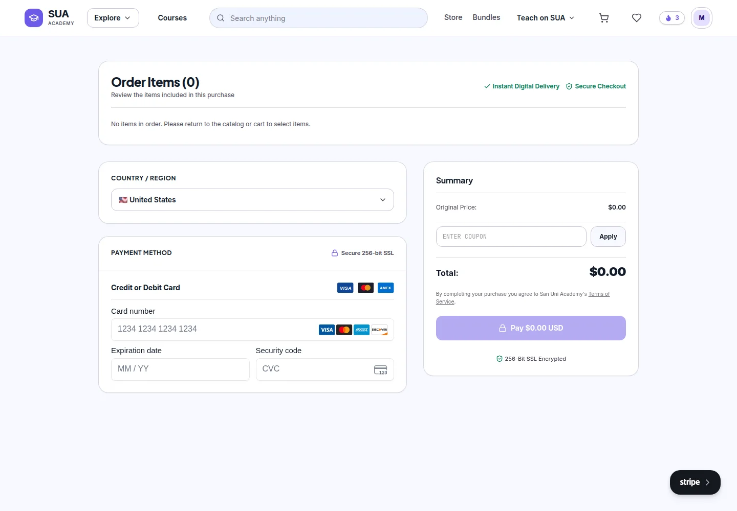
Task: Focus the MM / YY expiration field
Action: pyautogui.click(x=180, y=369)
